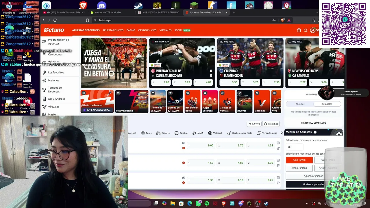Image resolution: width=370 pixels, height=208 pixels.
Task: Click the bet amount field showing 30
Action: coord(294,147)
